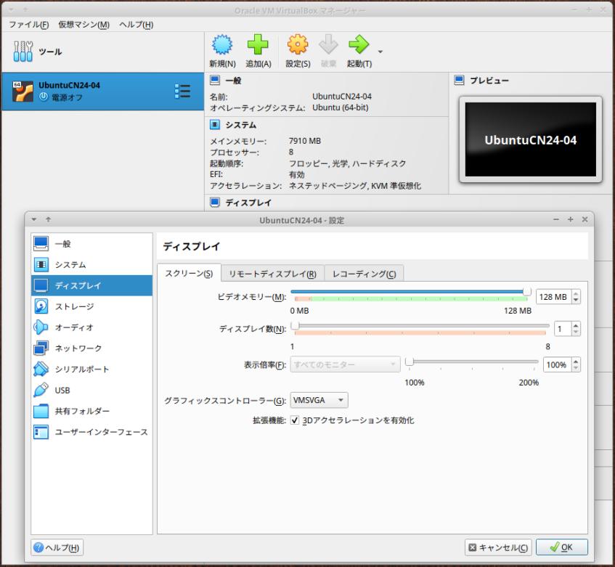Click the 追加(A) add VM icon

click(258, 44)
